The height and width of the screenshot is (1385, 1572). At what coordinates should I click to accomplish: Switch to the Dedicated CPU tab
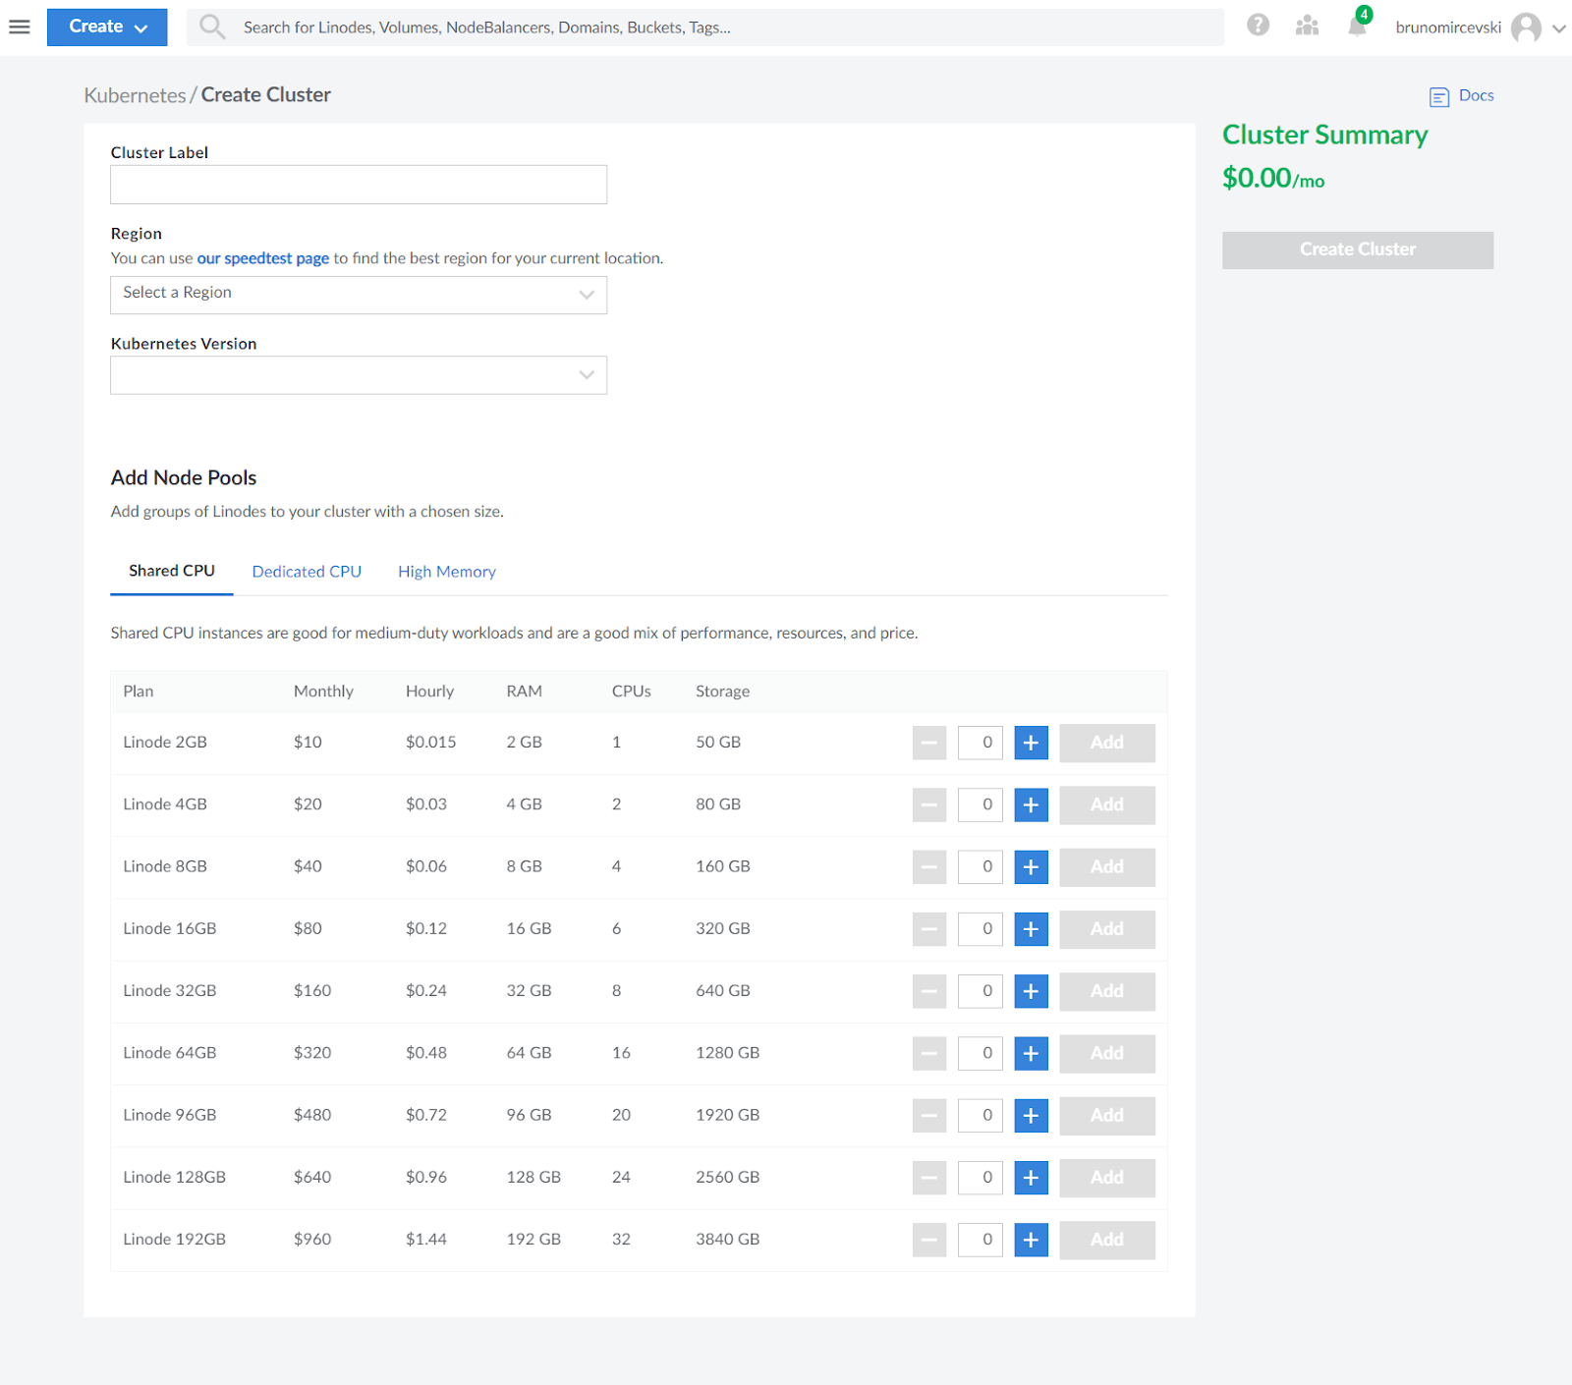click(307, 572)
